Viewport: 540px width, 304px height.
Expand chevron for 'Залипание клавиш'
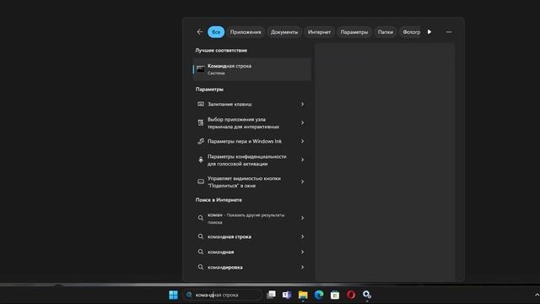click(x=302, y=104)
